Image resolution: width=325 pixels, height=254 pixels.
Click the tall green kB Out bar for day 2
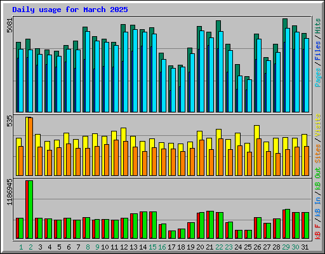tap(30, 210)
